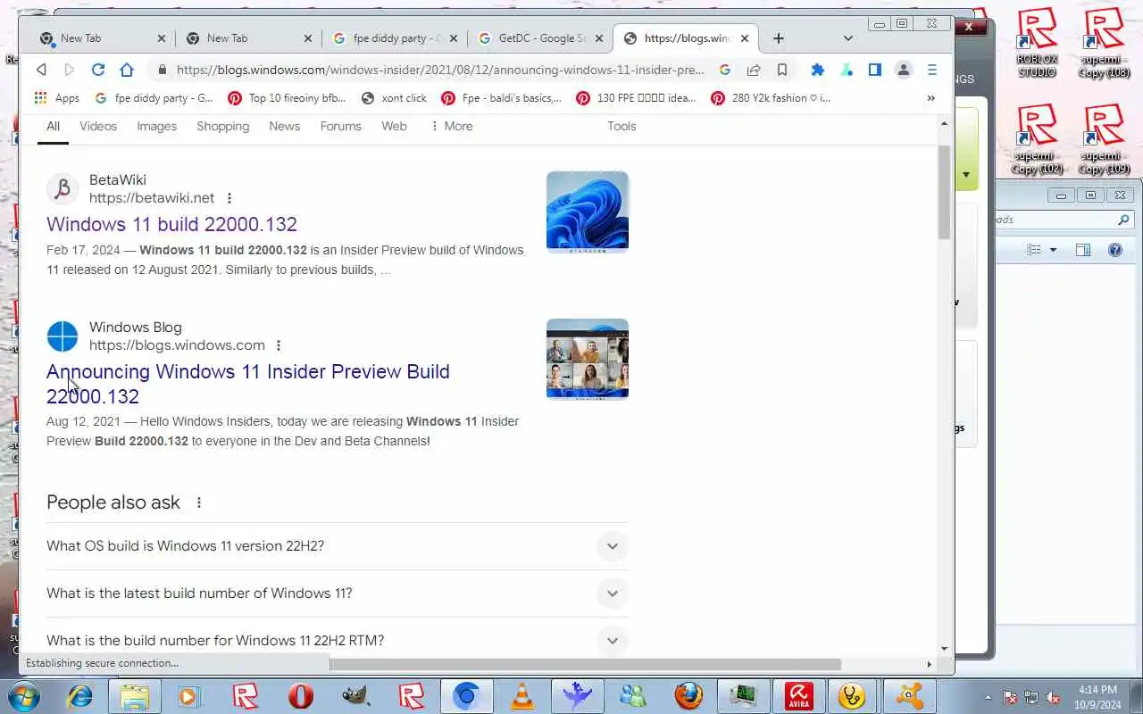Open Opera from the taskbar
Image resolution: width=1143 pixels, height=714 pixels.
pyautogui.click(x=301, y=695)
